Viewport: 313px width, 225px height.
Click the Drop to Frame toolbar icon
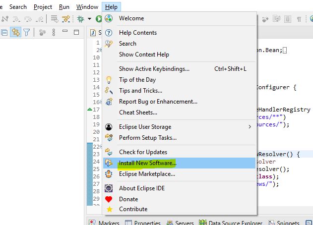pyautogui.click(x=54, y=19)
